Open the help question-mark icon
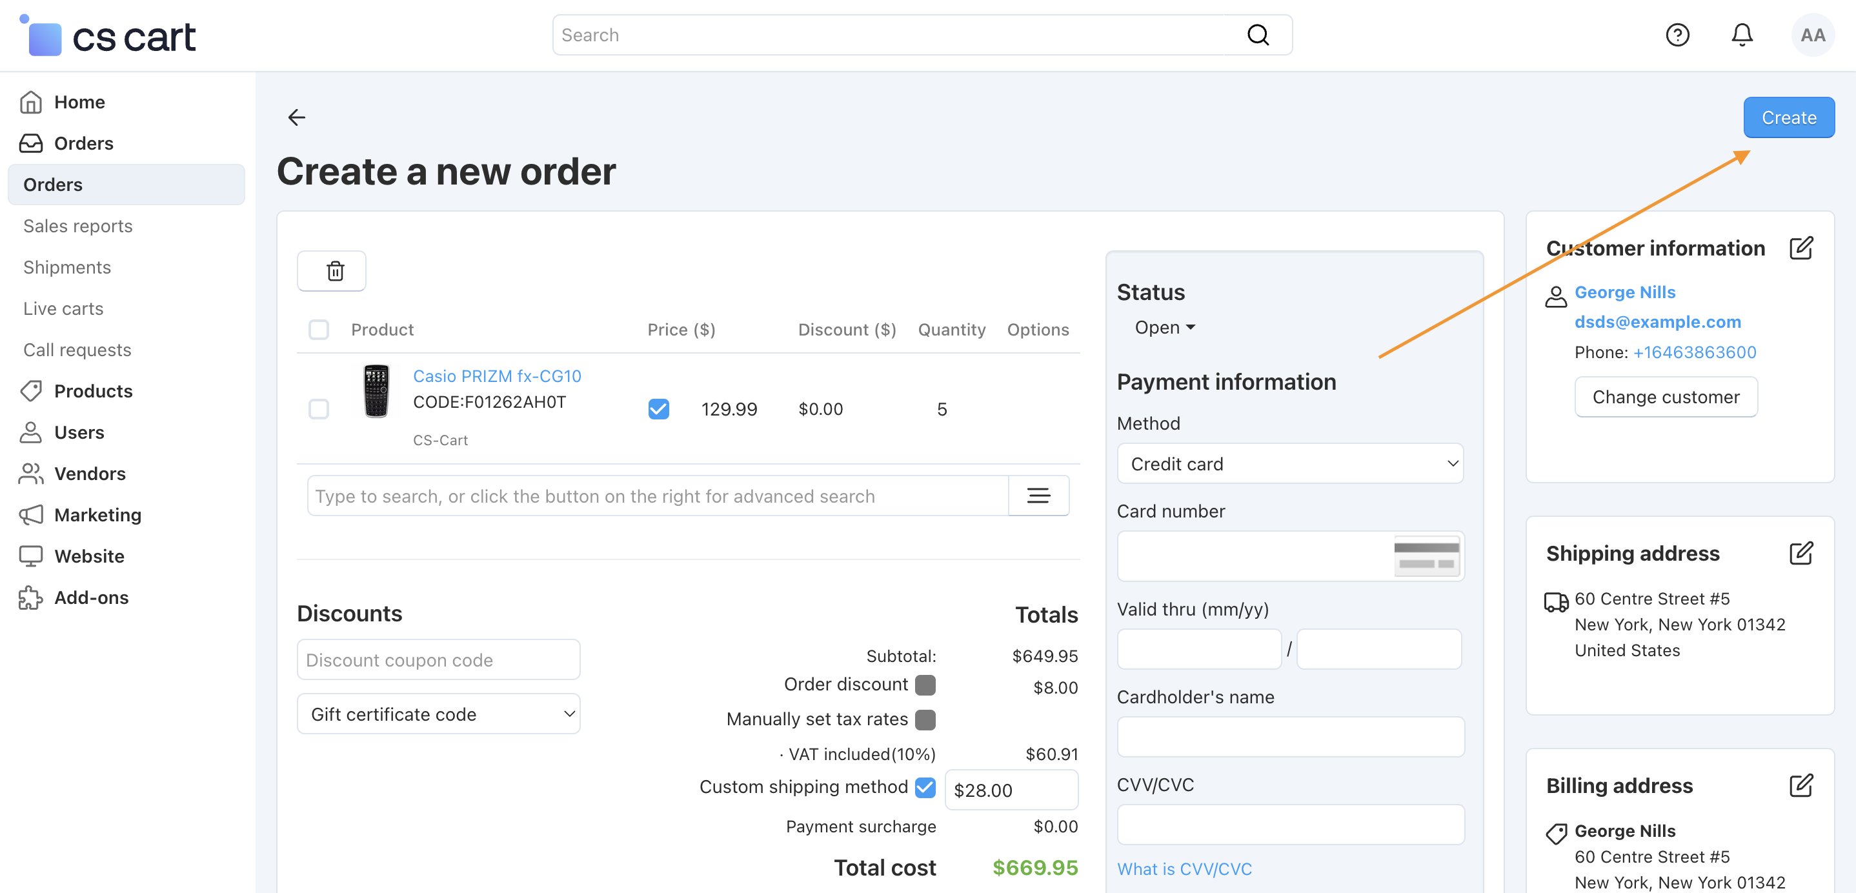This screenshot has width=1856, height=893. pyautogui.click(x=1677, y=35)
